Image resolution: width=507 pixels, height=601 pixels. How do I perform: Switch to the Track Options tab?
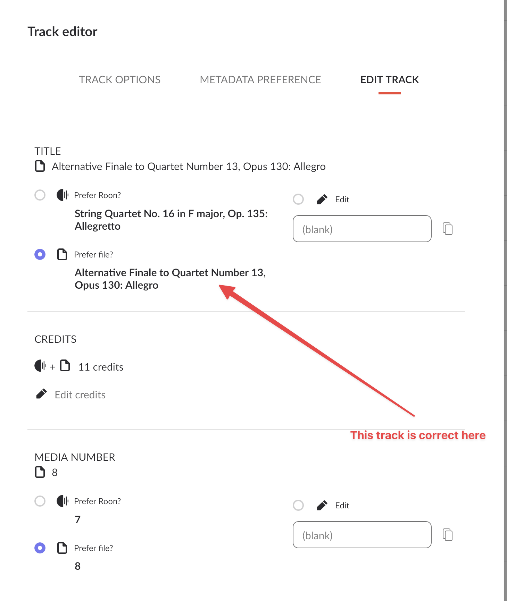click(120, 80)
